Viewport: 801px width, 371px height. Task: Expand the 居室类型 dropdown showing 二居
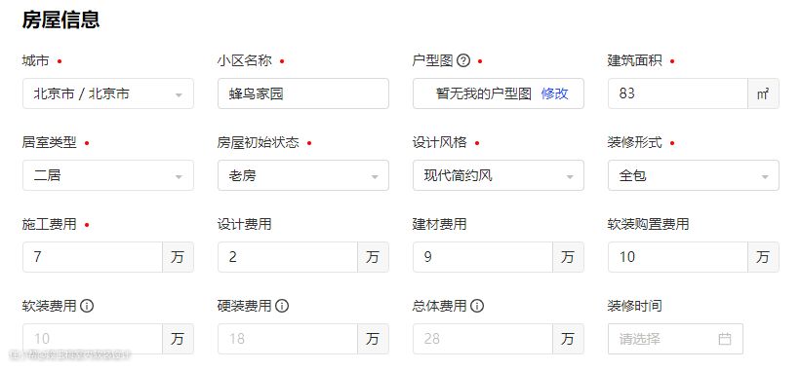[107, 175]
